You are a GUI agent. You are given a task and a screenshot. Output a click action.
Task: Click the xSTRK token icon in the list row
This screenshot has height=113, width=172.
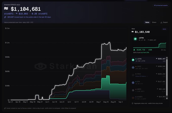coord(133,60)
